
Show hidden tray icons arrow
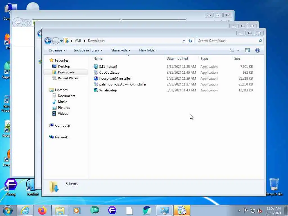click(x=239, y=211)
